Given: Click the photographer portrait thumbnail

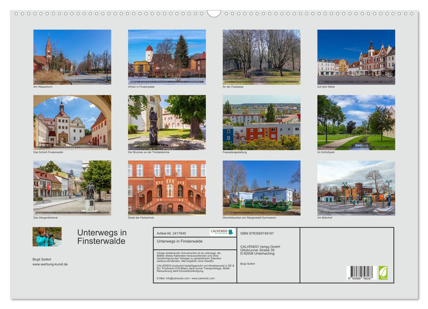Looking at the screenshot, I should (x=47, y=237).
